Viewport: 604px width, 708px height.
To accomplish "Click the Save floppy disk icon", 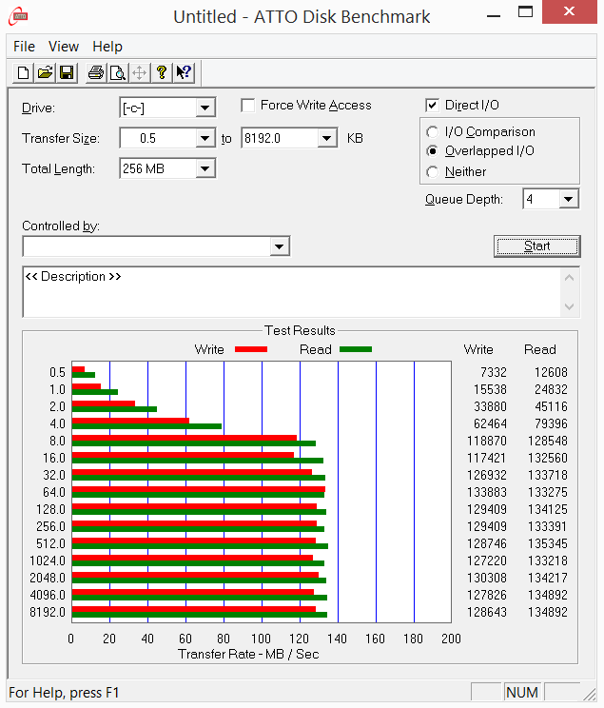I will click(x=67, y=72).
